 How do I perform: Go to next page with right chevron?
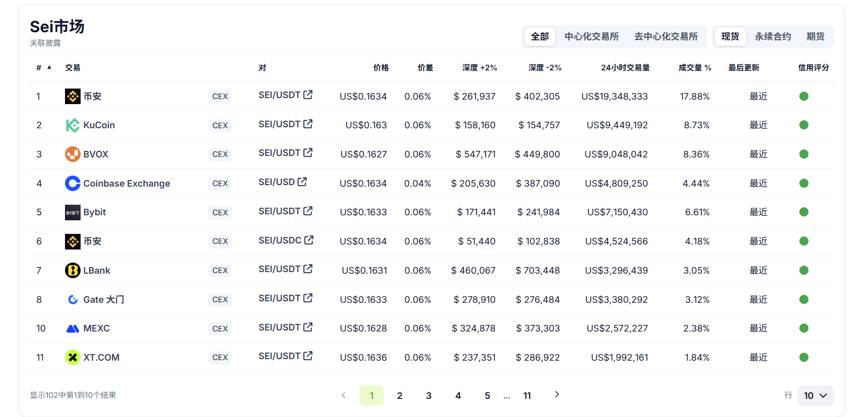tap(557, 395)
